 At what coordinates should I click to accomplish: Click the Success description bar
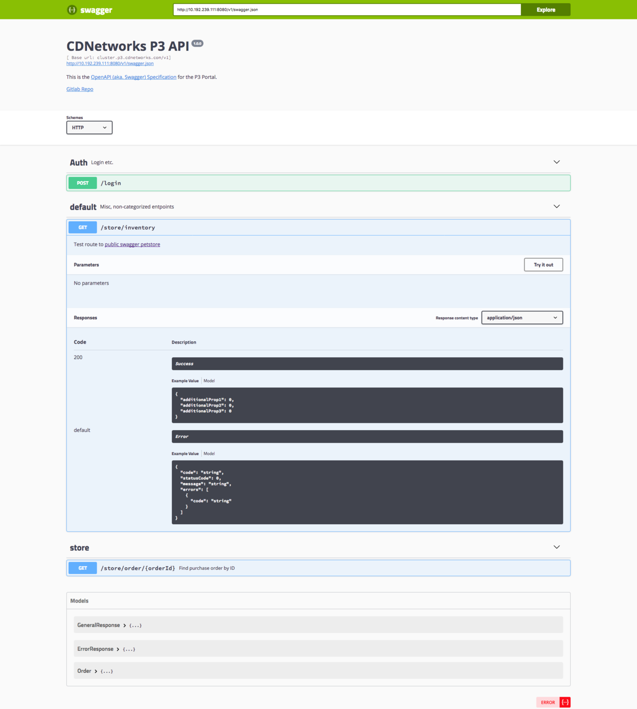(x=367, y=363)
